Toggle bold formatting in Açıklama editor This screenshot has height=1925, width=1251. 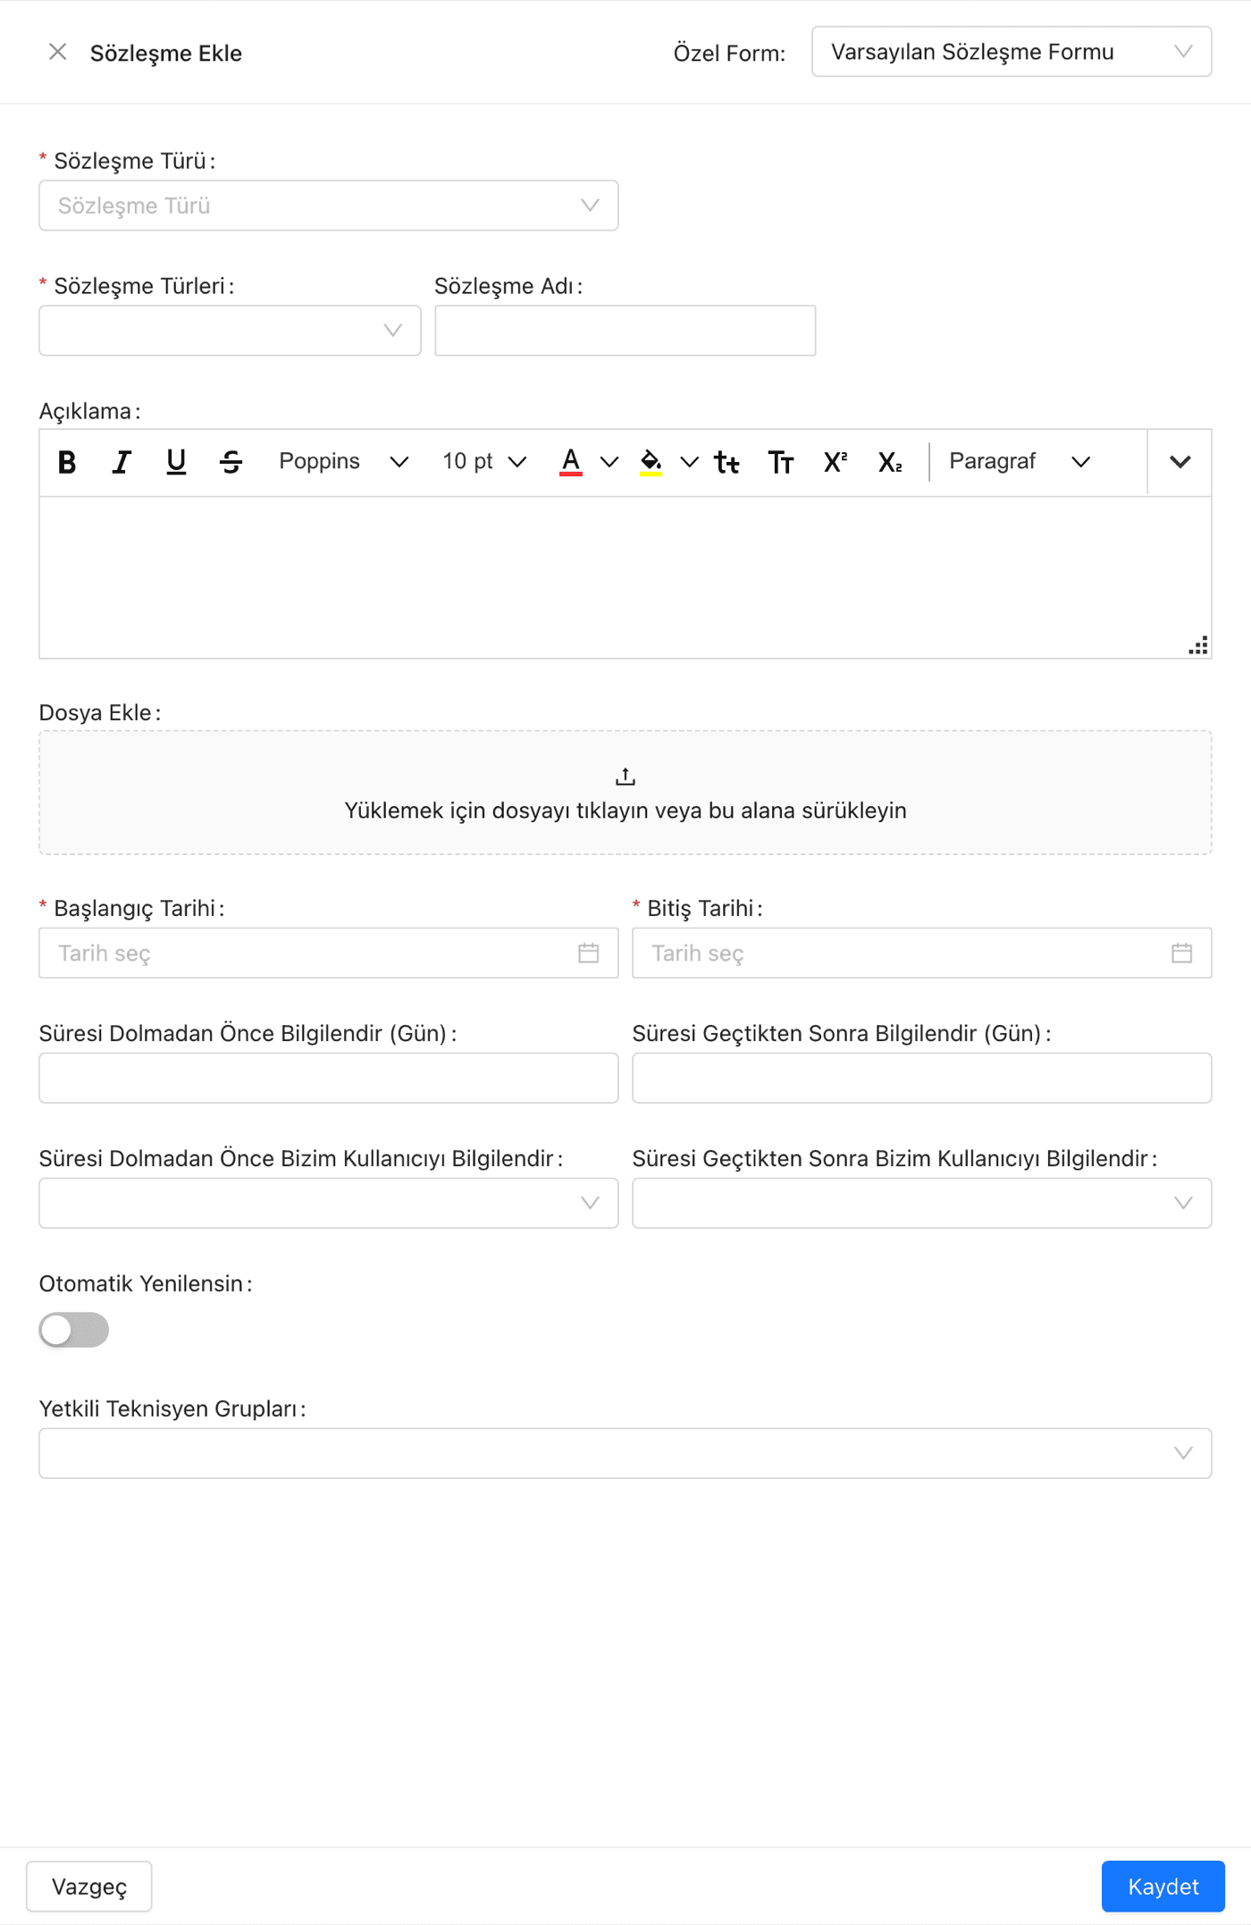[67, 462]
